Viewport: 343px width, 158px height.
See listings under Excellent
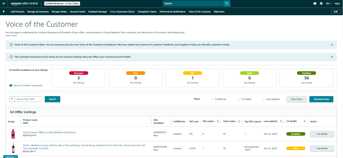coord(306,83)
